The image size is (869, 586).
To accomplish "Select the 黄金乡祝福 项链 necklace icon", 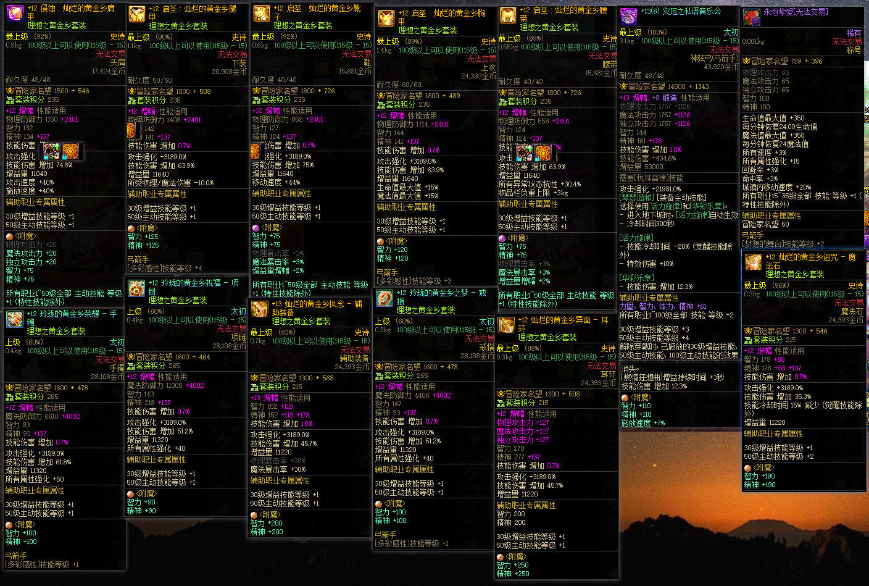I will pos(136,288).
